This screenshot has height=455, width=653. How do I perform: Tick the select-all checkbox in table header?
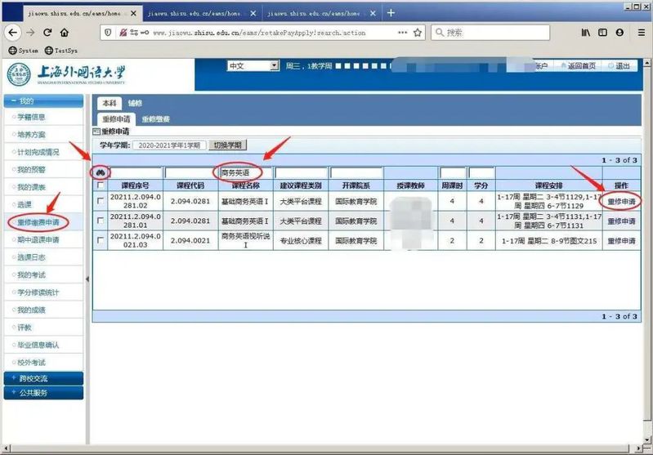click(101, 185)
